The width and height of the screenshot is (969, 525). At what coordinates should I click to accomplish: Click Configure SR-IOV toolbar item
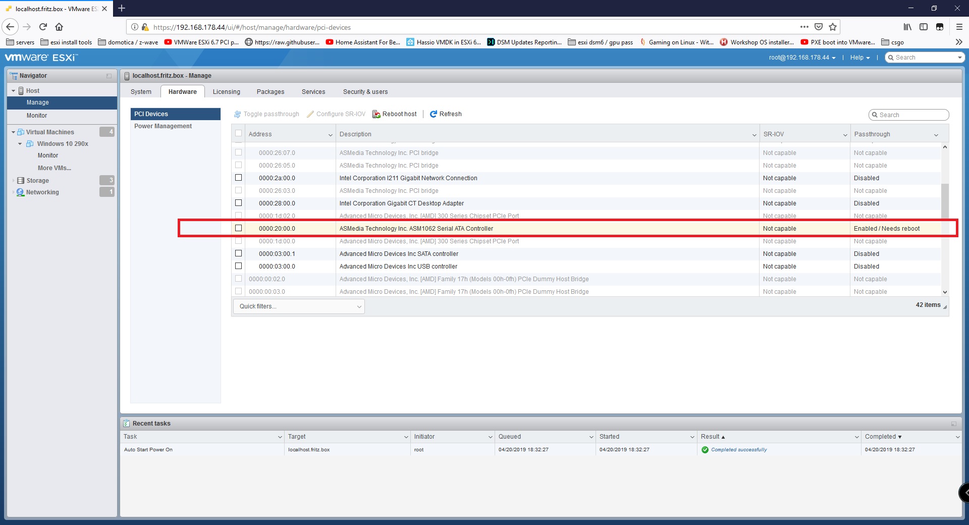336,114
